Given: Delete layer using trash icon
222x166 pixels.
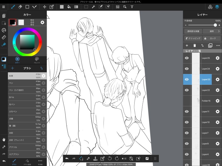Looking at the screenshot, I should pyautogui.click(x=195, y=45).
